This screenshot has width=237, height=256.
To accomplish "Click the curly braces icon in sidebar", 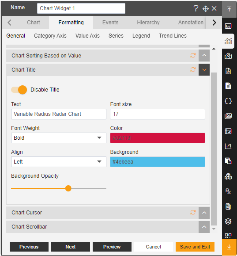I will 228,101.
